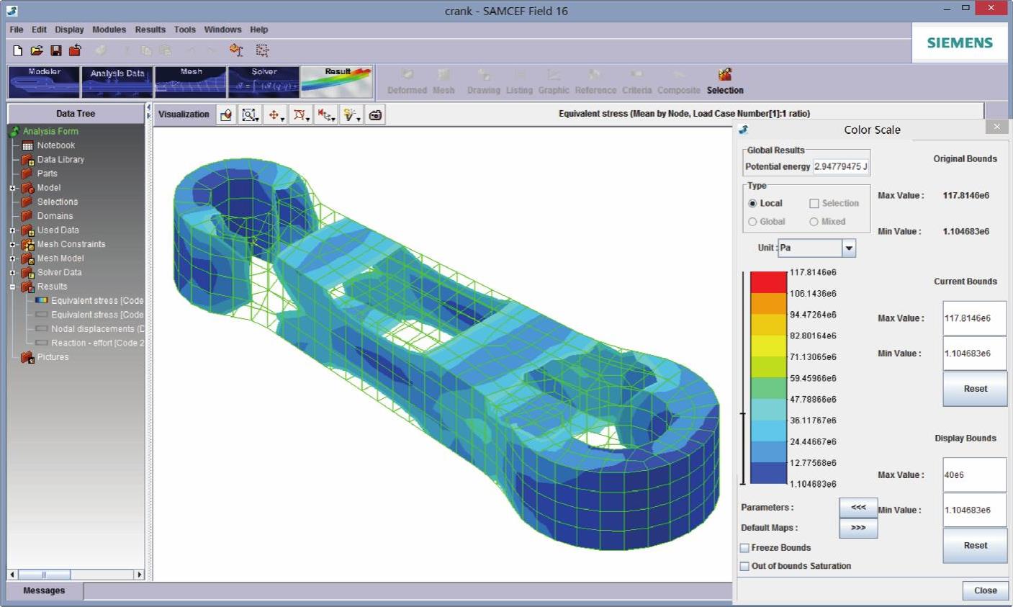Viewport: 1013px width, 607px height.
Task: Open the Modules menu
Action: pos(109,30)
